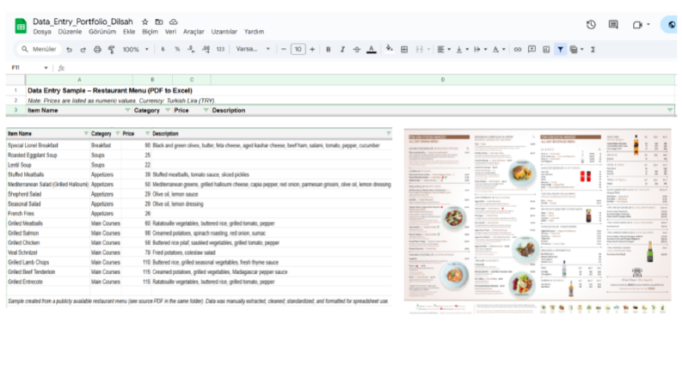
Task: Open the Category column filter dropdown
Action: click(x=168, y=110)
